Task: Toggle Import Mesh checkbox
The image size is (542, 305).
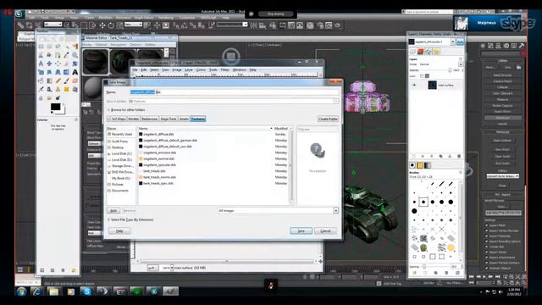Action: tap(486, 225)
